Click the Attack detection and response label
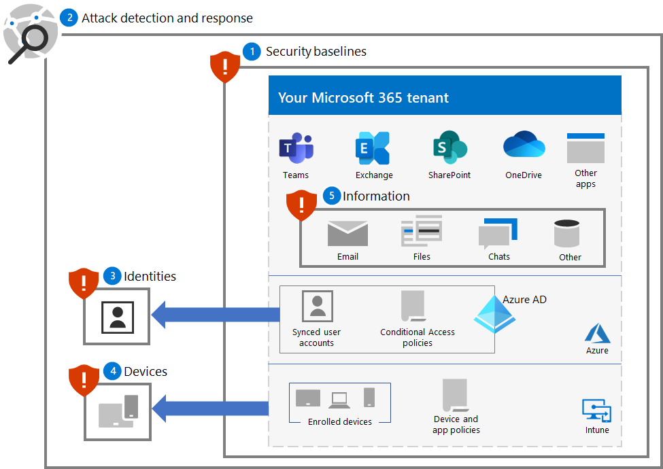This screenshot has height=469, width=663. pyautogui.click(x=166, y=18)
